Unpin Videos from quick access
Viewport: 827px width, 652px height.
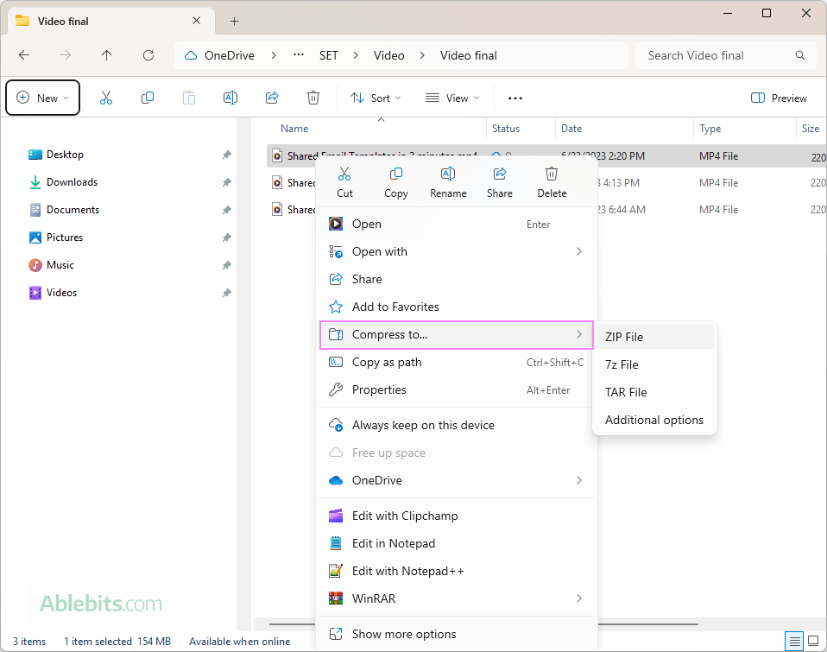click(x=227, y=292)
